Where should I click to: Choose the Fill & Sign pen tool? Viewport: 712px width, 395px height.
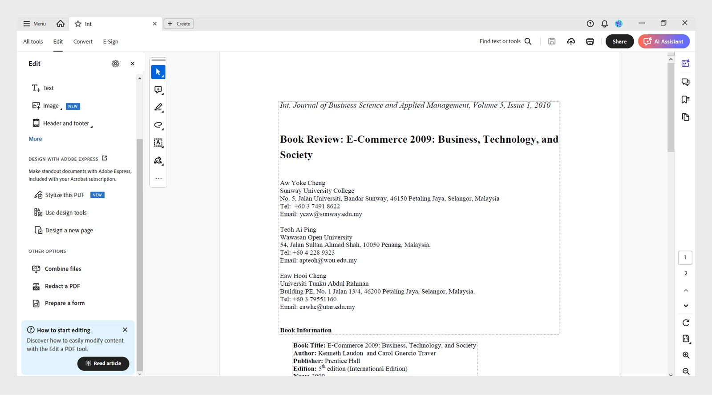[x=158, y=160]
